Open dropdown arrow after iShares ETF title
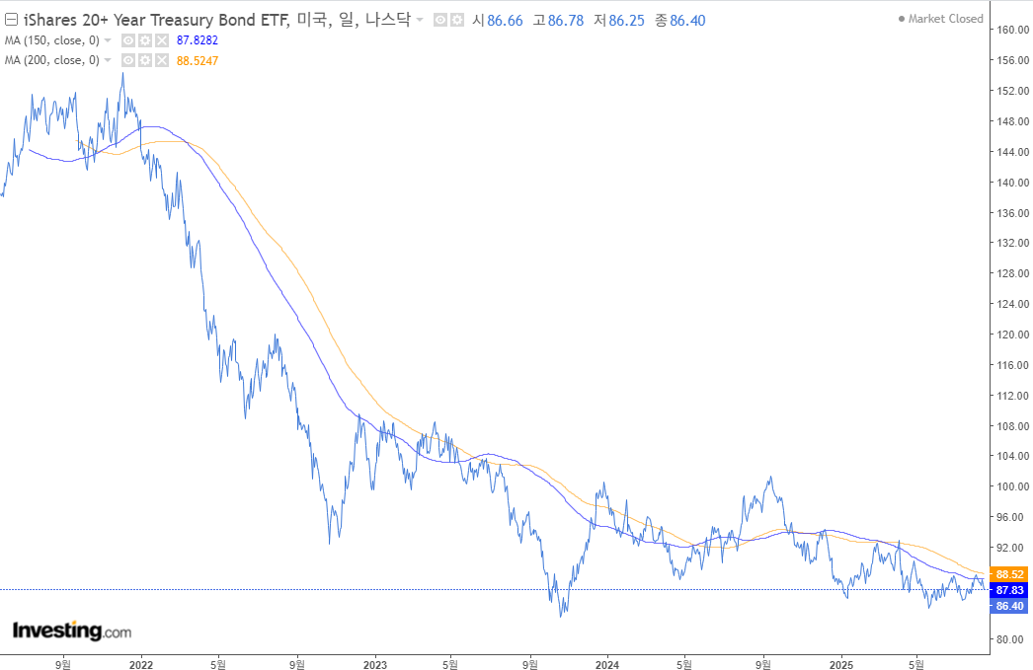 click(x=420, y=20)
